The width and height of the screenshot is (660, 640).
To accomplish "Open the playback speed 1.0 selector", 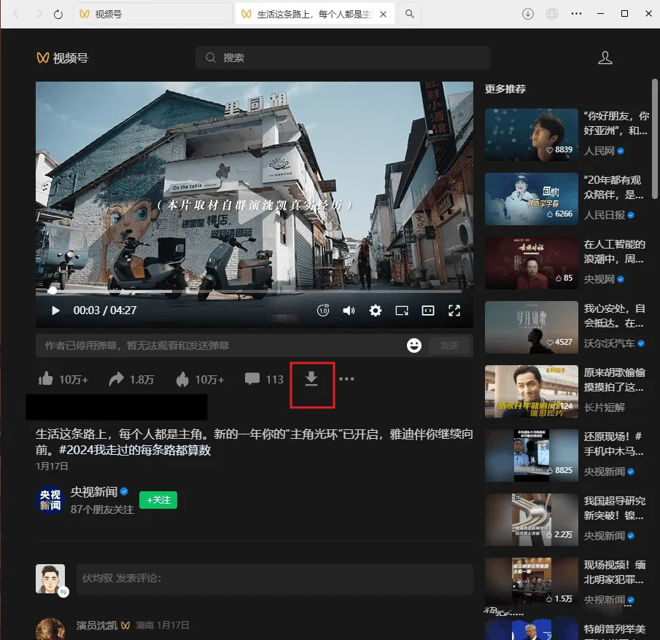I will [x=323, y=311].
